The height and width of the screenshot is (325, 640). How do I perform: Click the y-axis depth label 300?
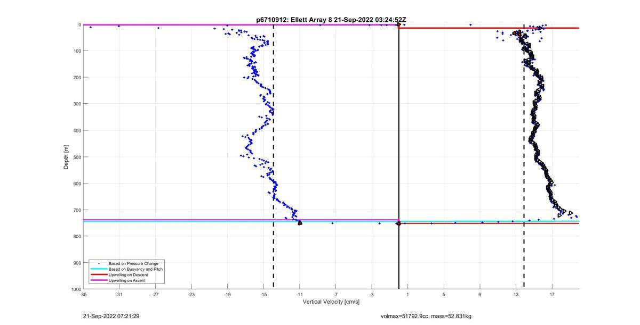tap(77, 104)
